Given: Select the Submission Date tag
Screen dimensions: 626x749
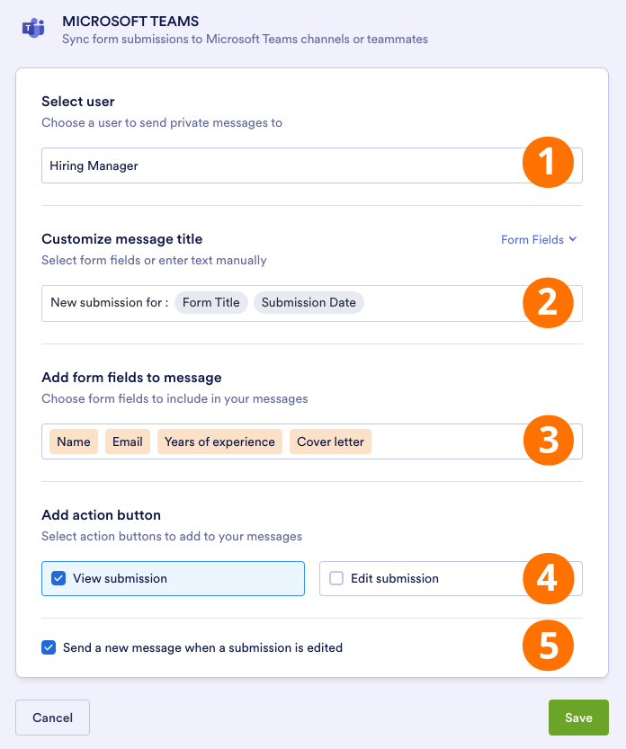Looking at the screenshot, I should (x=309, y=303).
